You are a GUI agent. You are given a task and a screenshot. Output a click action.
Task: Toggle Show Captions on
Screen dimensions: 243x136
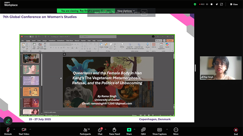point(159,130)
